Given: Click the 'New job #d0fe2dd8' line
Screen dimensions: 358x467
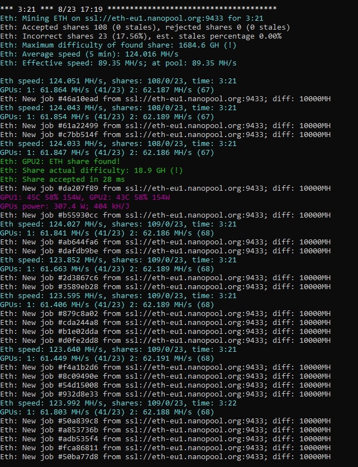Looking at the screenshot, I should [165, 340].
